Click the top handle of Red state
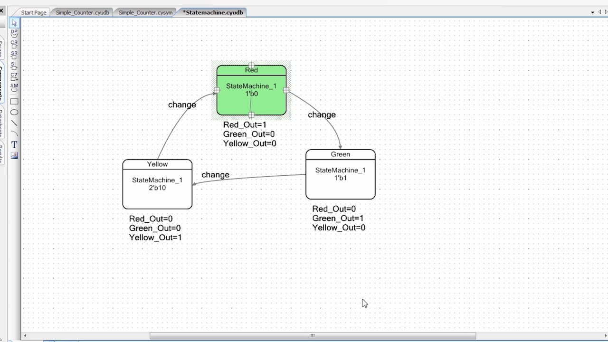 251,66
